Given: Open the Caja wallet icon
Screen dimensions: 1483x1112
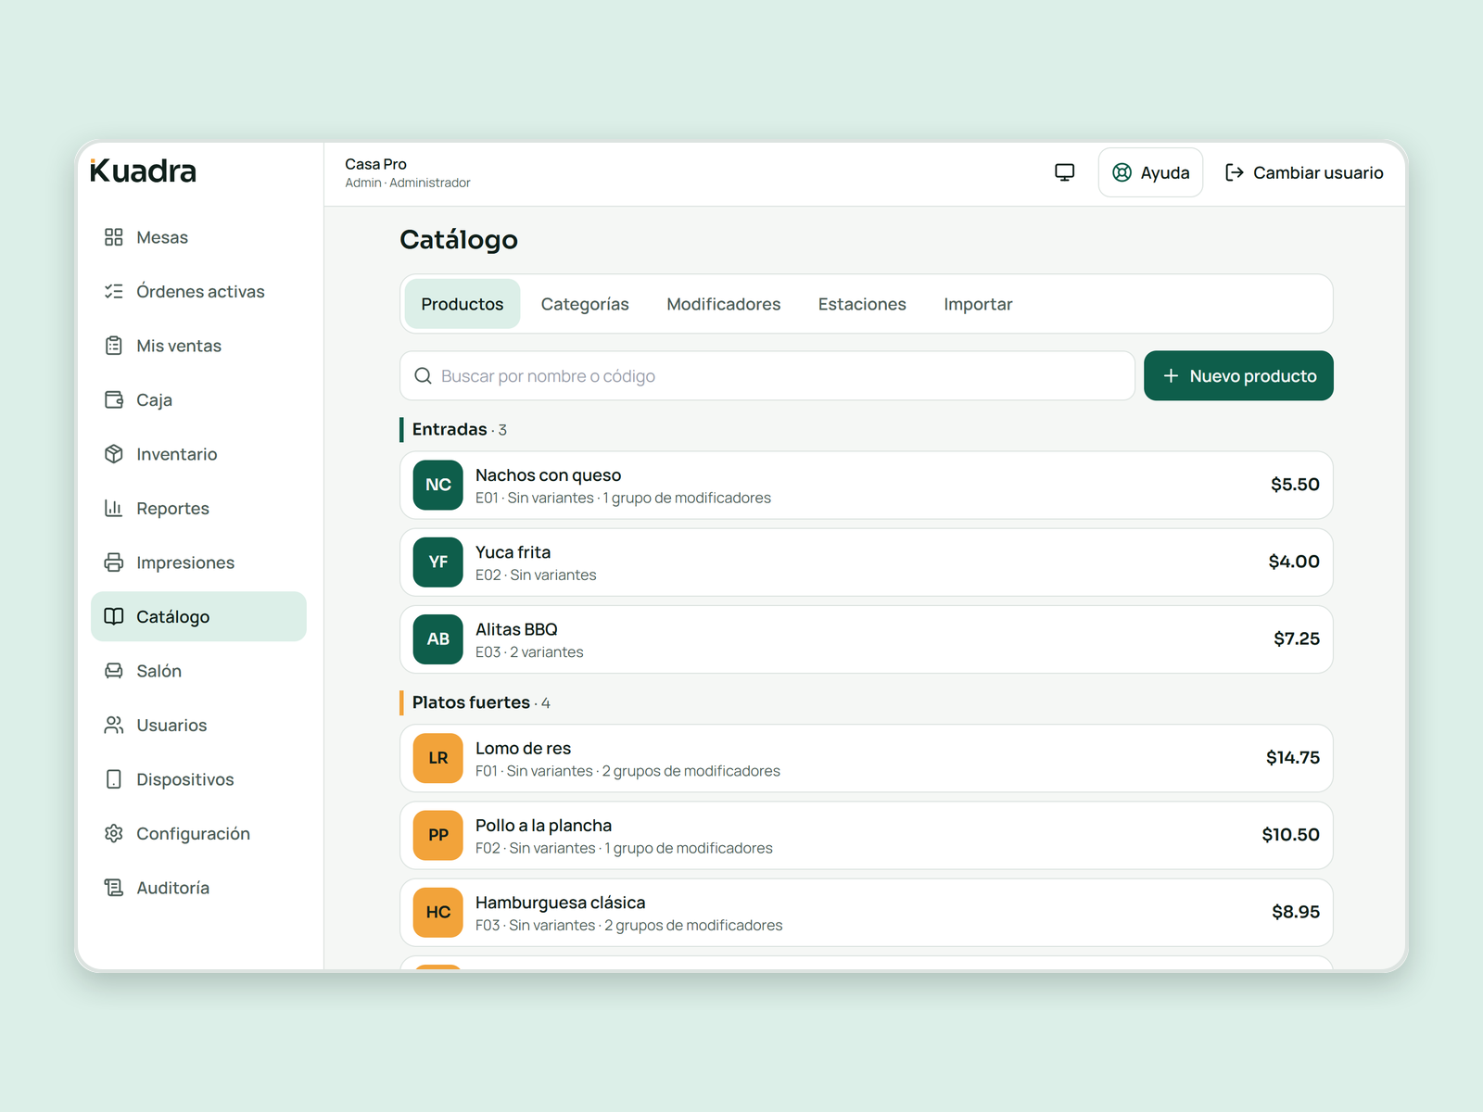Looking at the screenshot, I should (113, 399).
